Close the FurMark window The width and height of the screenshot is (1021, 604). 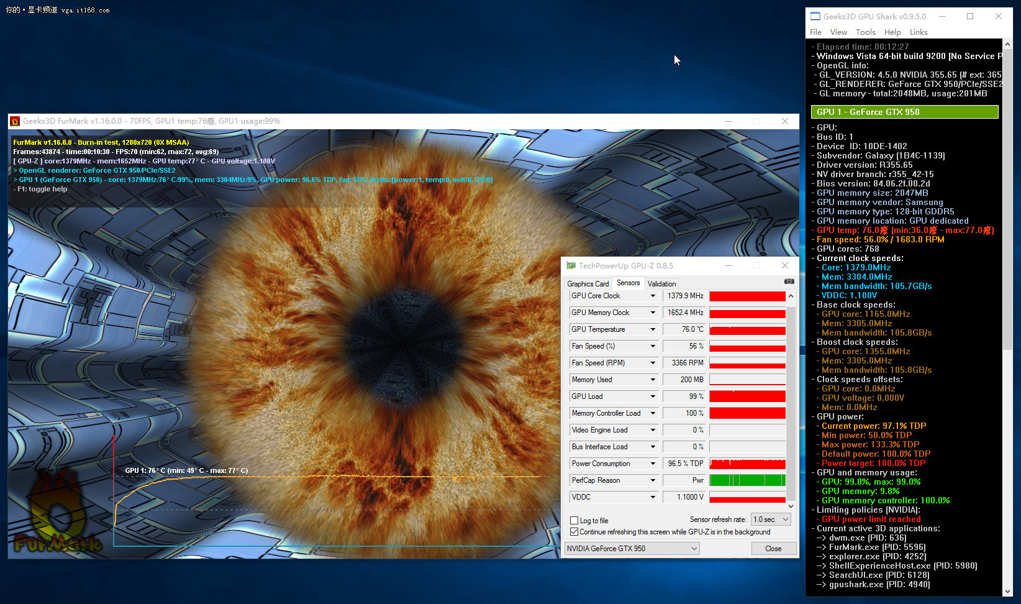coord(785,121)
